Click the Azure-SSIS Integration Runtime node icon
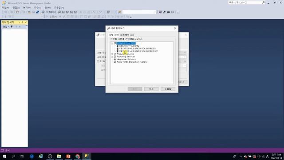Image resolution: width=284 pixels, height=160 pixels. click(114, 62)
